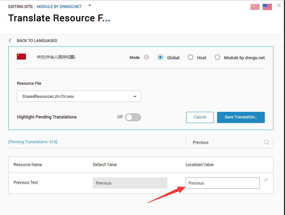The image size is (285, 215).
Task: Select the Module by dnngo.net radio option
Action: [217, 57]
